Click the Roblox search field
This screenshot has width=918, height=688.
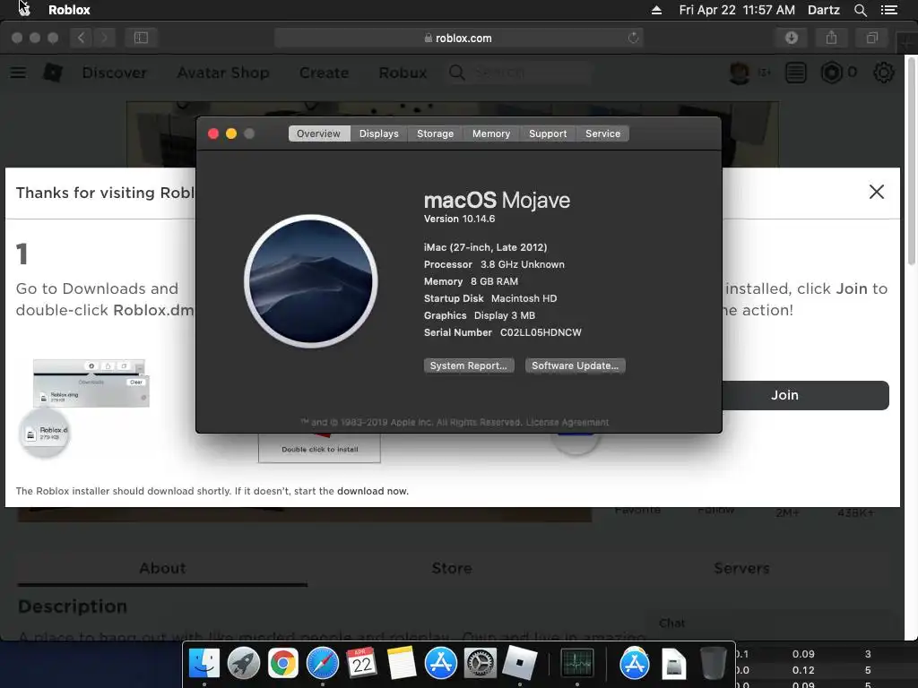[x=521, y=73]
